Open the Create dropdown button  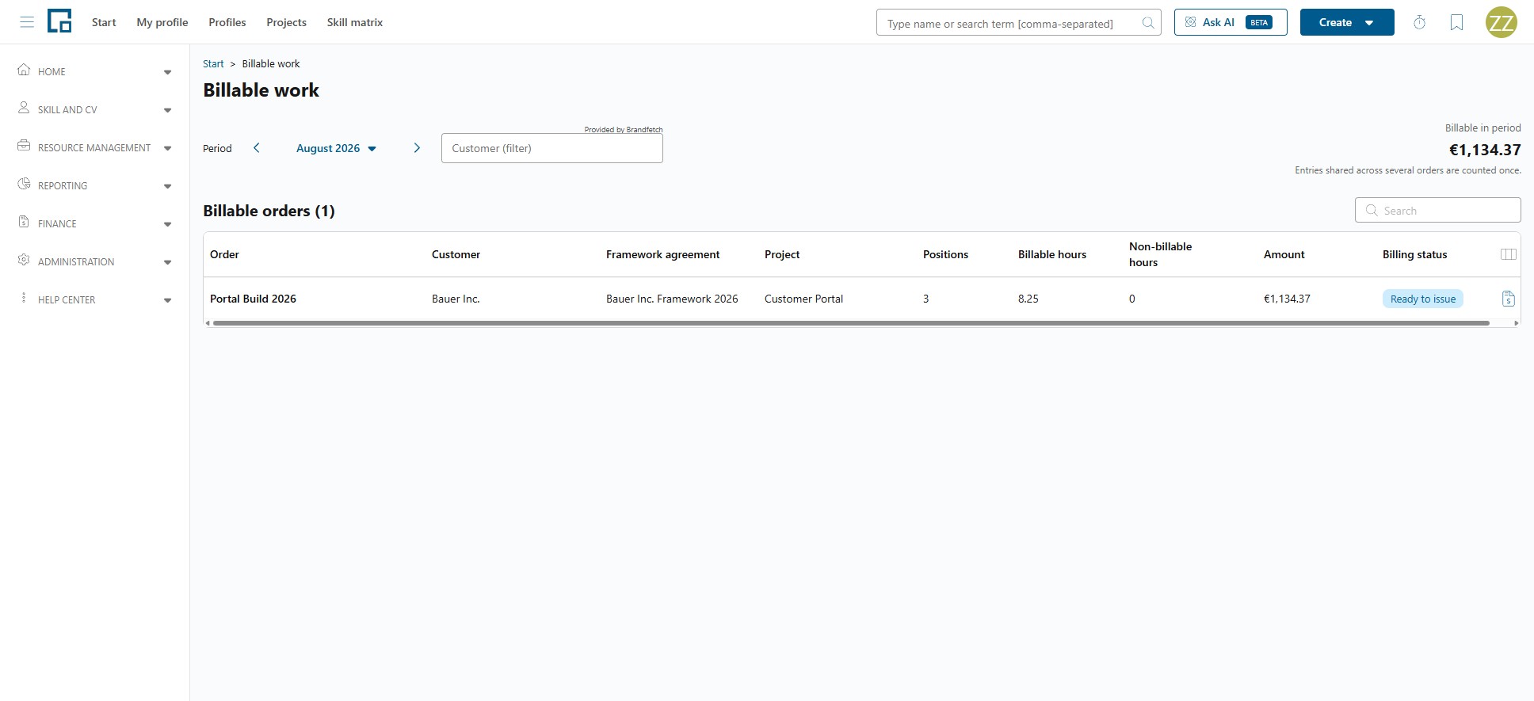[1347, 22]
